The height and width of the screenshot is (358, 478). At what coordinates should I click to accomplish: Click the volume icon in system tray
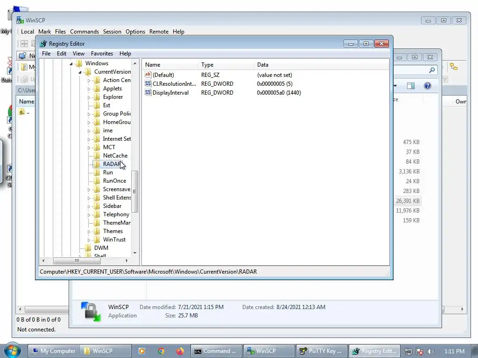(430, 351)
